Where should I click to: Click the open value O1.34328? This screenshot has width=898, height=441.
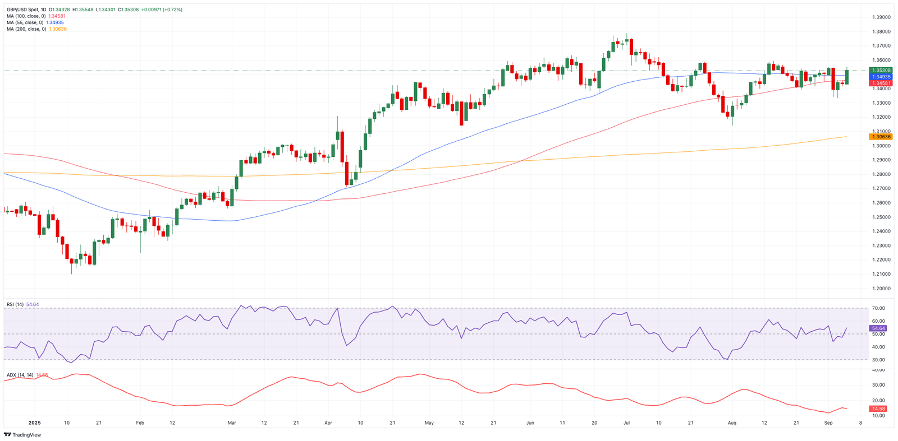point(59,10)
